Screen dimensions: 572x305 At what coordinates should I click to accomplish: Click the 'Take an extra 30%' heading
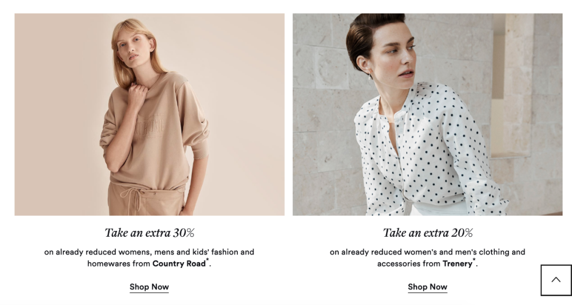coord(149,233)
